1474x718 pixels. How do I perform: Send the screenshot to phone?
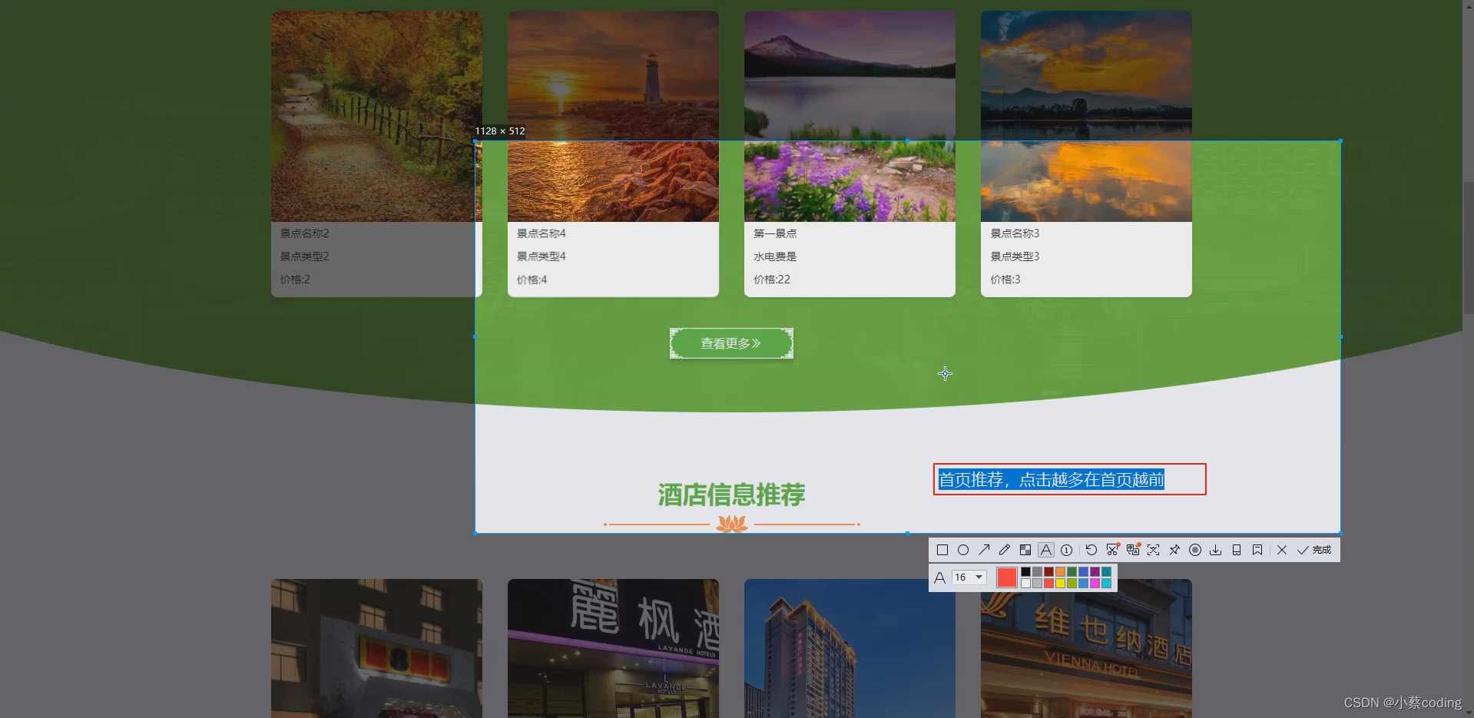[x=1237, y=550]
